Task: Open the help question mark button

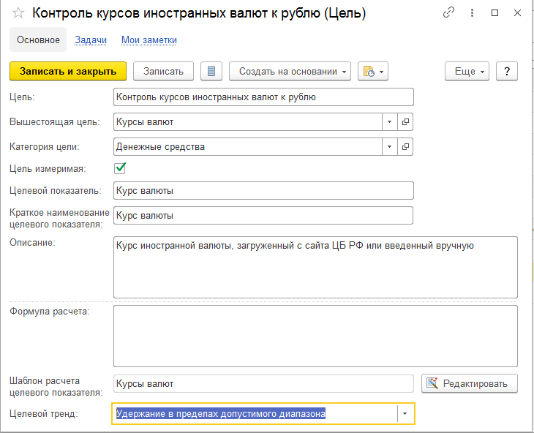Action: 506,71
